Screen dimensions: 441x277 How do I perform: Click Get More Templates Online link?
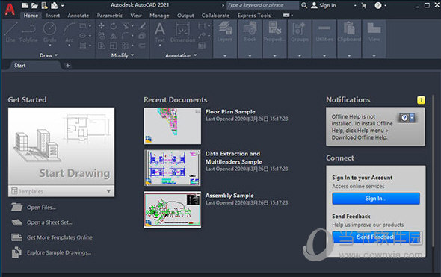(x=60, y=237)
